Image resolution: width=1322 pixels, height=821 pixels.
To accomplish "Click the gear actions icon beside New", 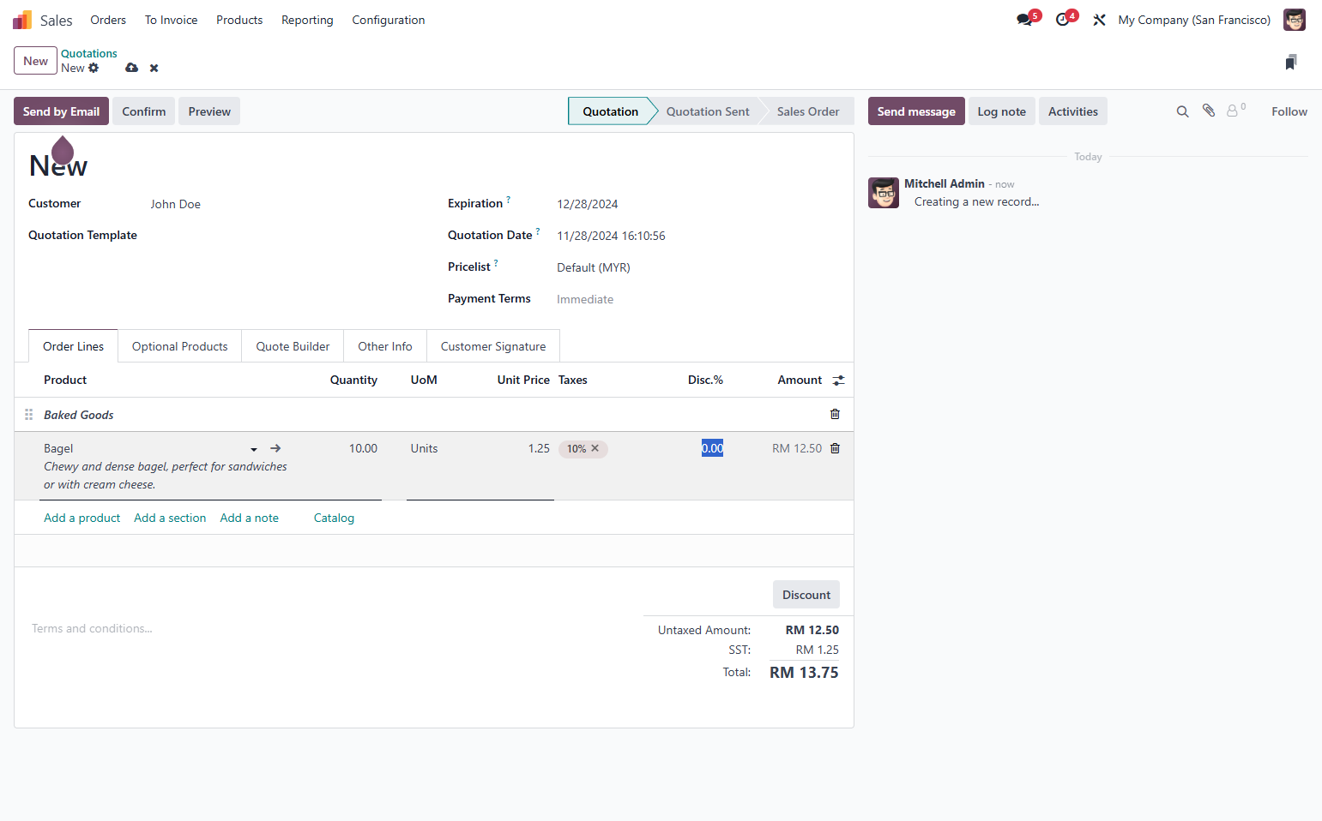I will click(94, 68).
